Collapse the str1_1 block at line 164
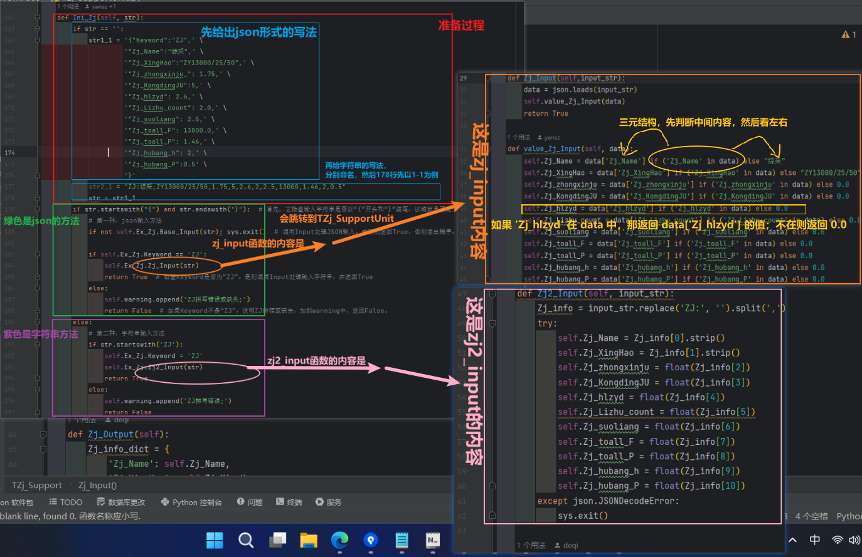862x557 pixels. (38, 40)
